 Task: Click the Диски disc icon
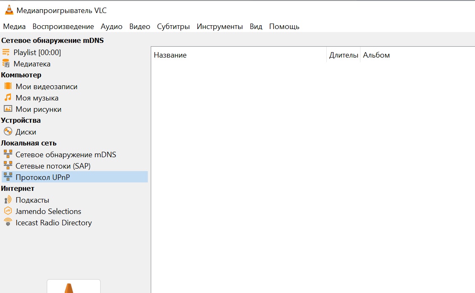tap(8, 132)
